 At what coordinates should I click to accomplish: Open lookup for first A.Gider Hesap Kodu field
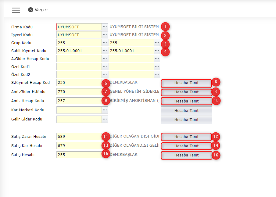click(105, 59)
